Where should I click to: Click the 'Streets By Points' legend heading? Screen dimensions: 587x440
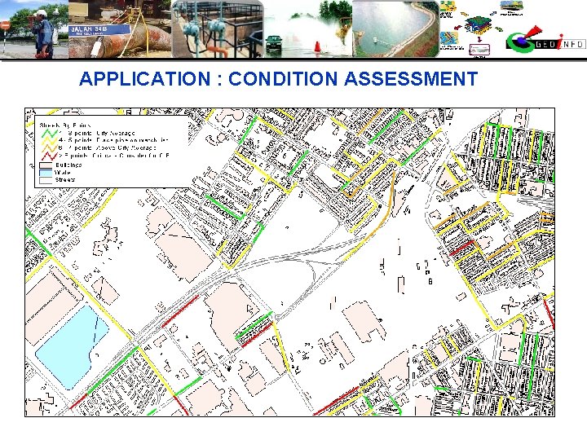click(64, 125)
